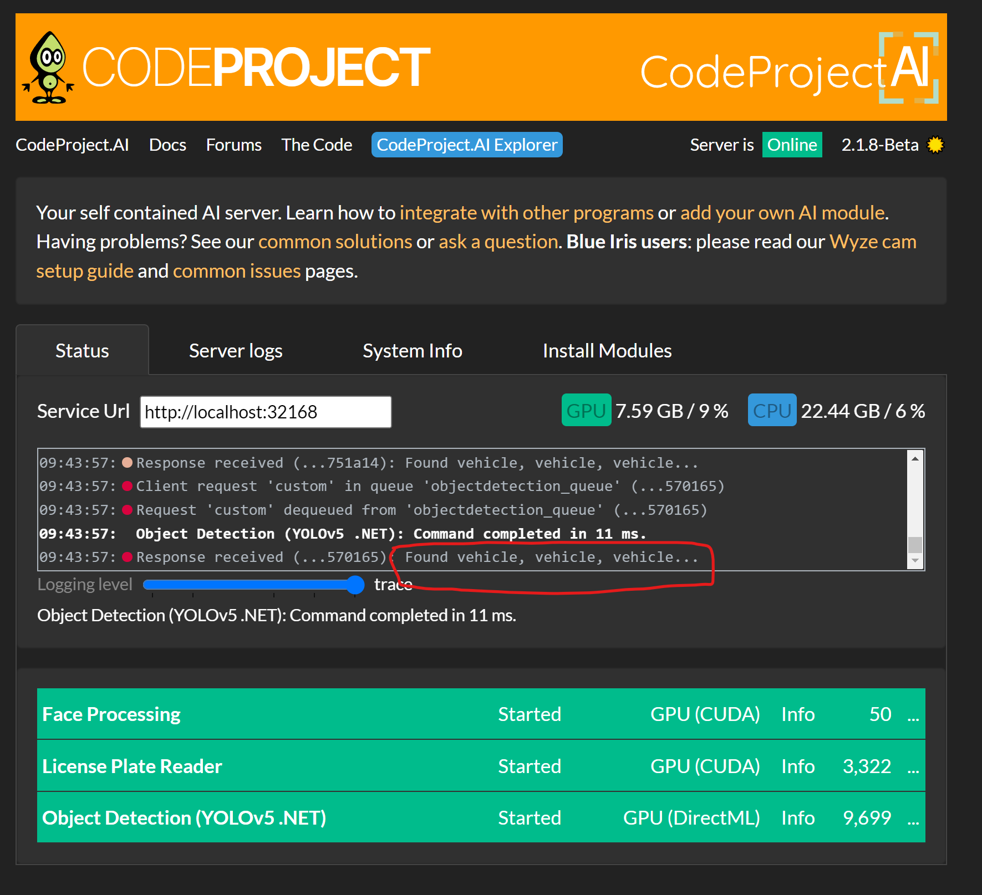The width and height of the screenshot is (982, 895).
Task: Click the 'trace' logging level label
Action: (393, 584)
